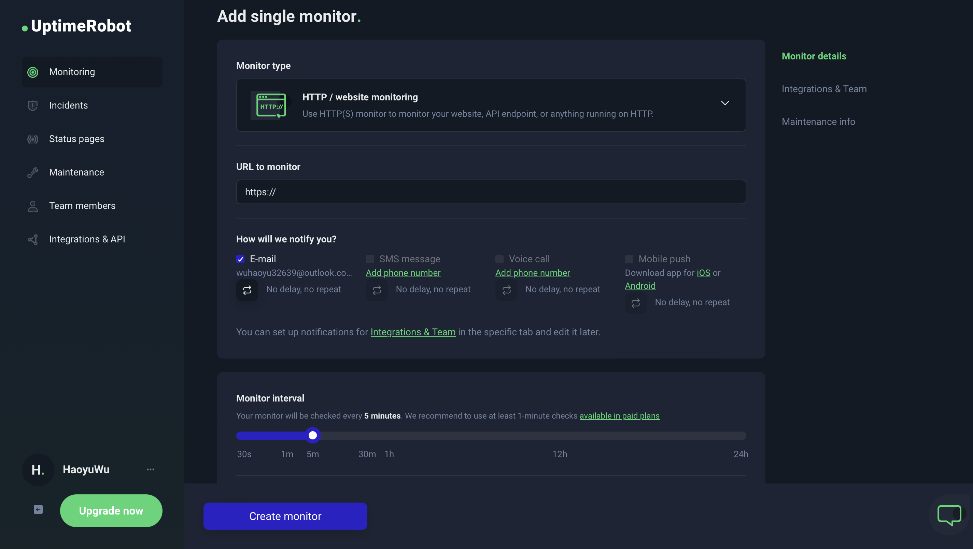Switch to Maintenance info tab
The width and height of the screenshot is (973, 549).
point(818,122)
